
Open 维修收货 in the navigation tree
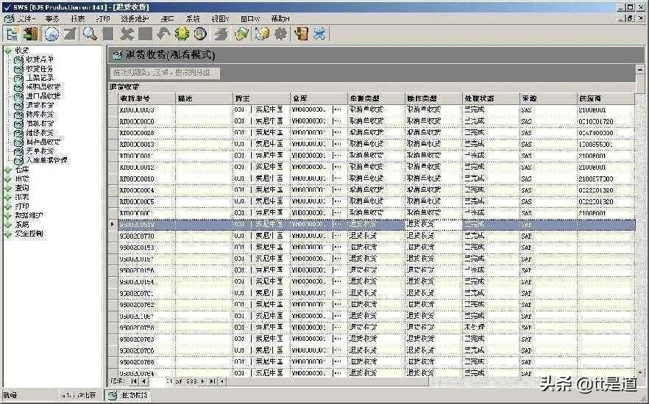(x=40, y=133)
